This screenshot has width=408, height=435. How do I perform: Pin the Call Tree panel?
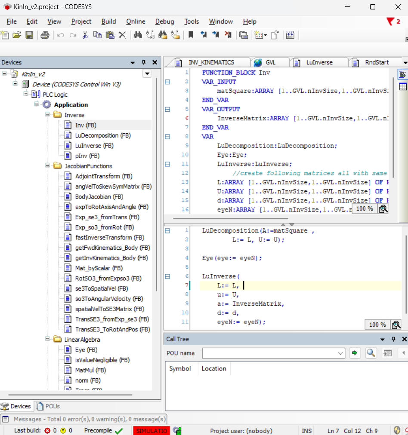pyautogui.click(x=393, y=339)
